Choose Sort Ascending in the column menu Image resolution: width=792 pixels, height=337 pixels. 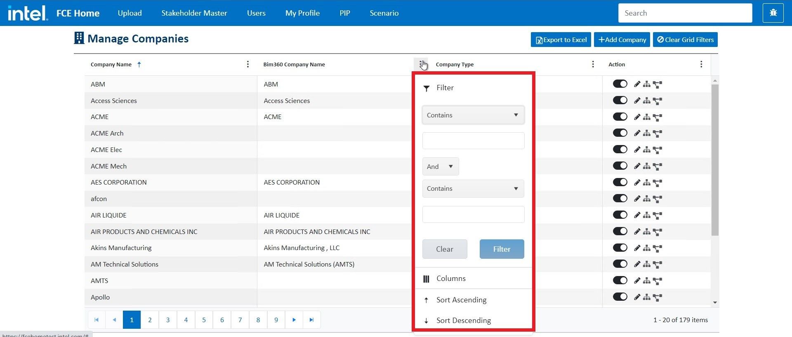(461, 300)
